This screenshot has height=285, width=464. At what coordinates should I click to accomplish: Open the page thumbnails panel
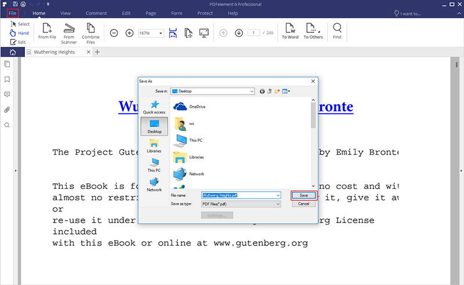pyautogui.click(x=7, y=64)
